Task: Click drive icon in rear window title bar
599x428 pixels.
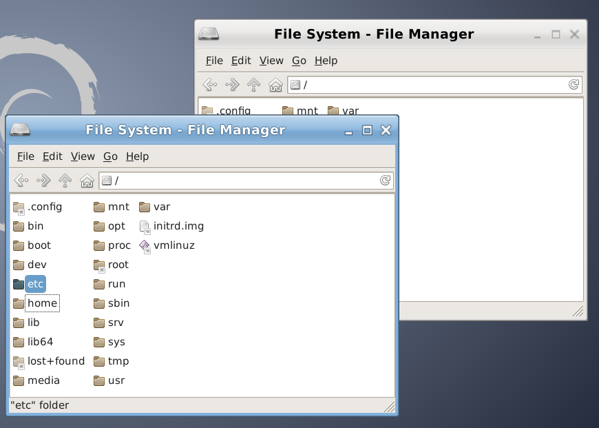Action: (x=209, y=34)
